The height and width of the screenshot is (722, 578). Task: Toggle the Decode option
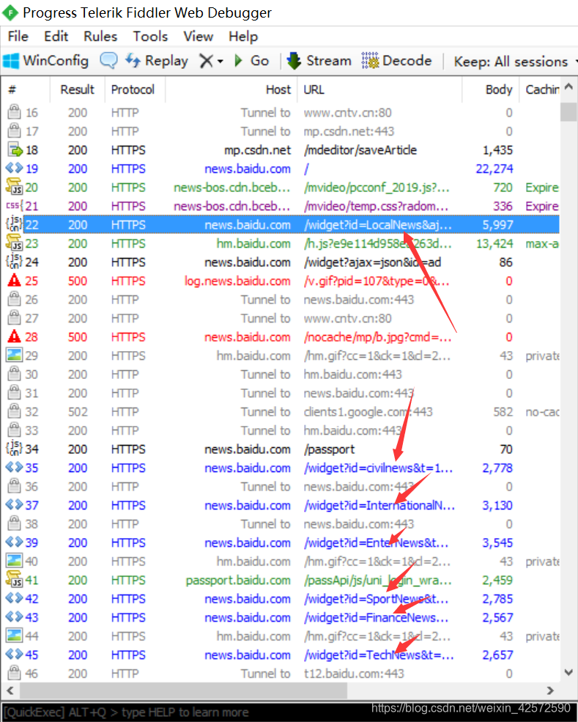pos(396,61)
